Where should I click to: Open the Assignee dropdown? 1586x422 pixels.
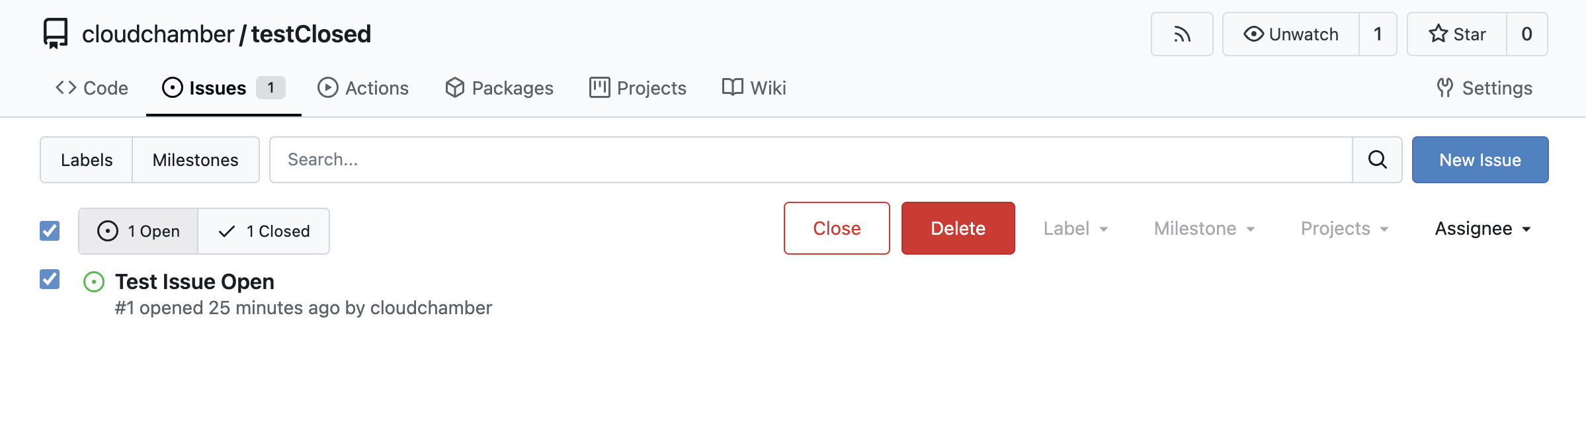1483,229
